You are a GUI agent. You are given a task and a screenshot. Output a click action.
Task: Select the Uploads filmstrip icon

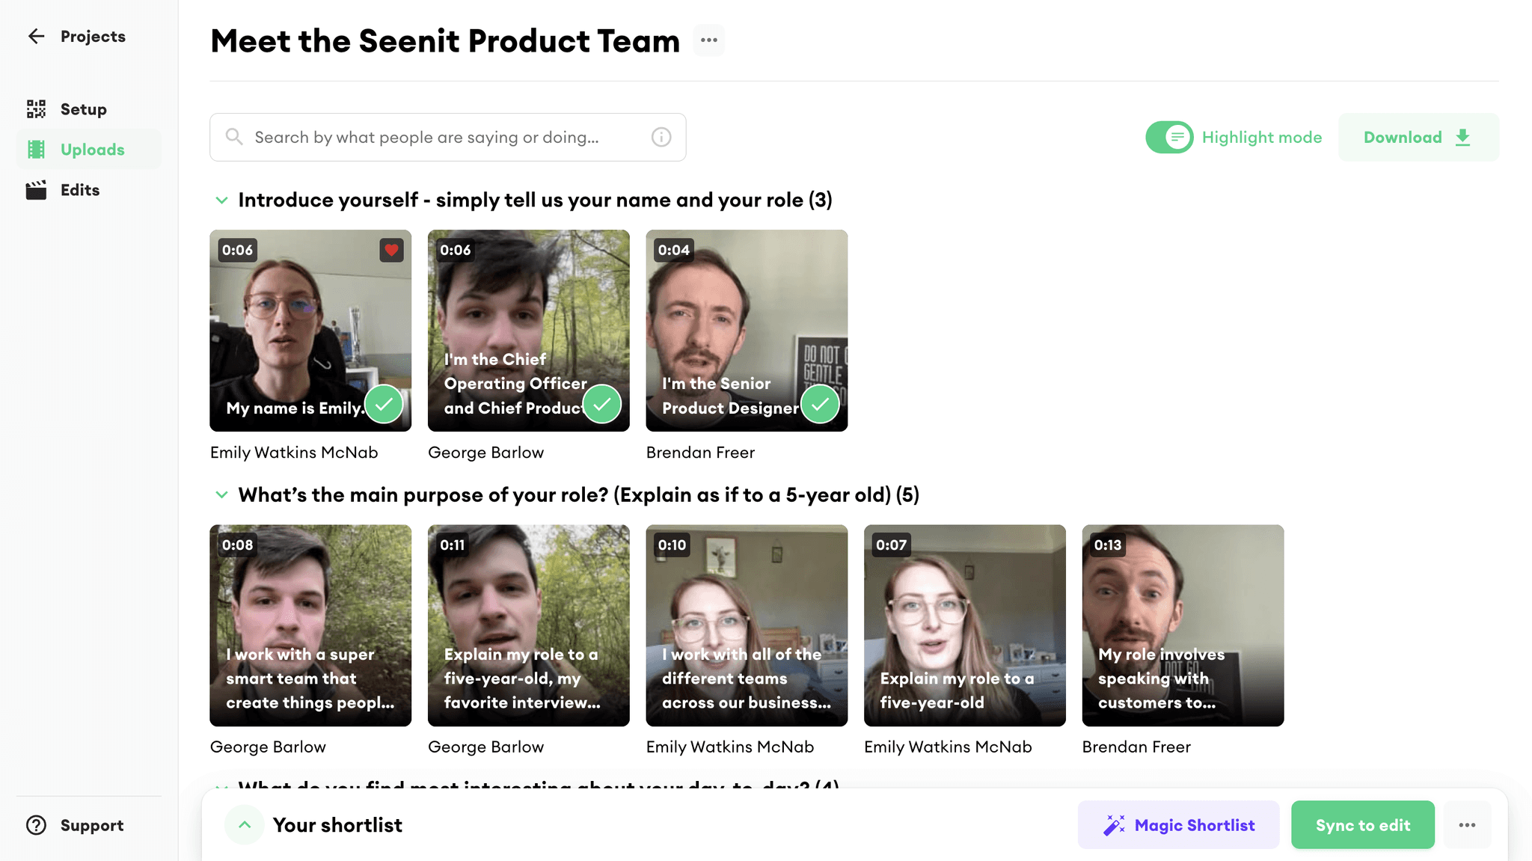(x=35, y=149)
